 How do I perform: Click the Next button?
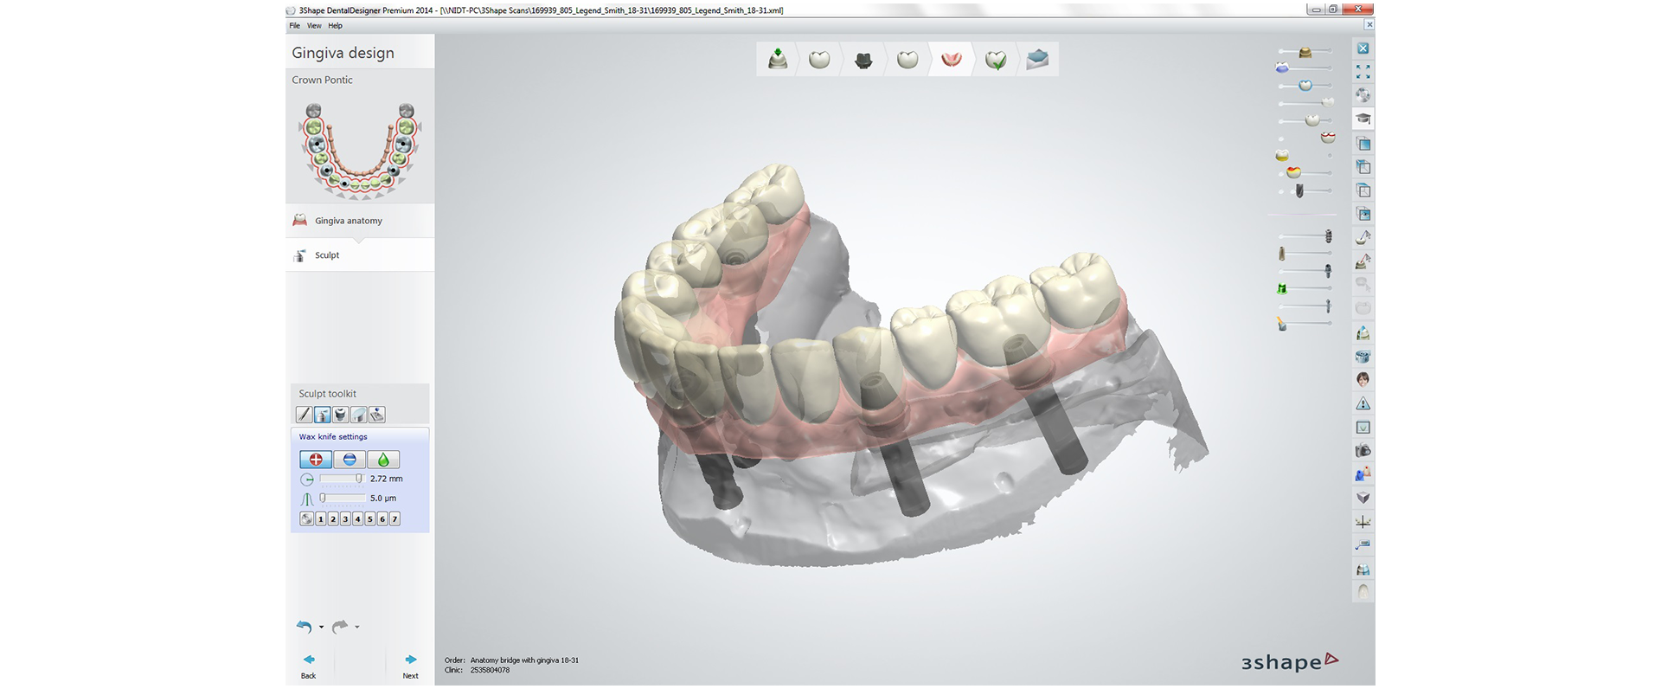(410, 666)
